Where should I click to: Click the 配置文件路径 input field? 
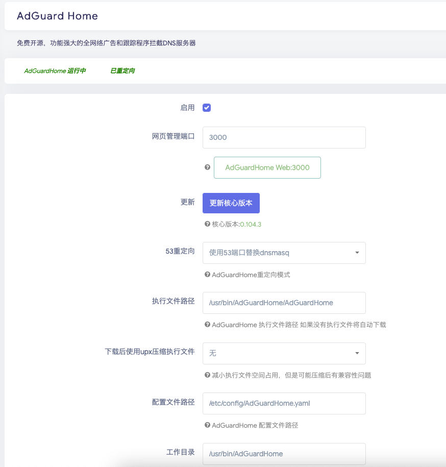click(284, 404)
